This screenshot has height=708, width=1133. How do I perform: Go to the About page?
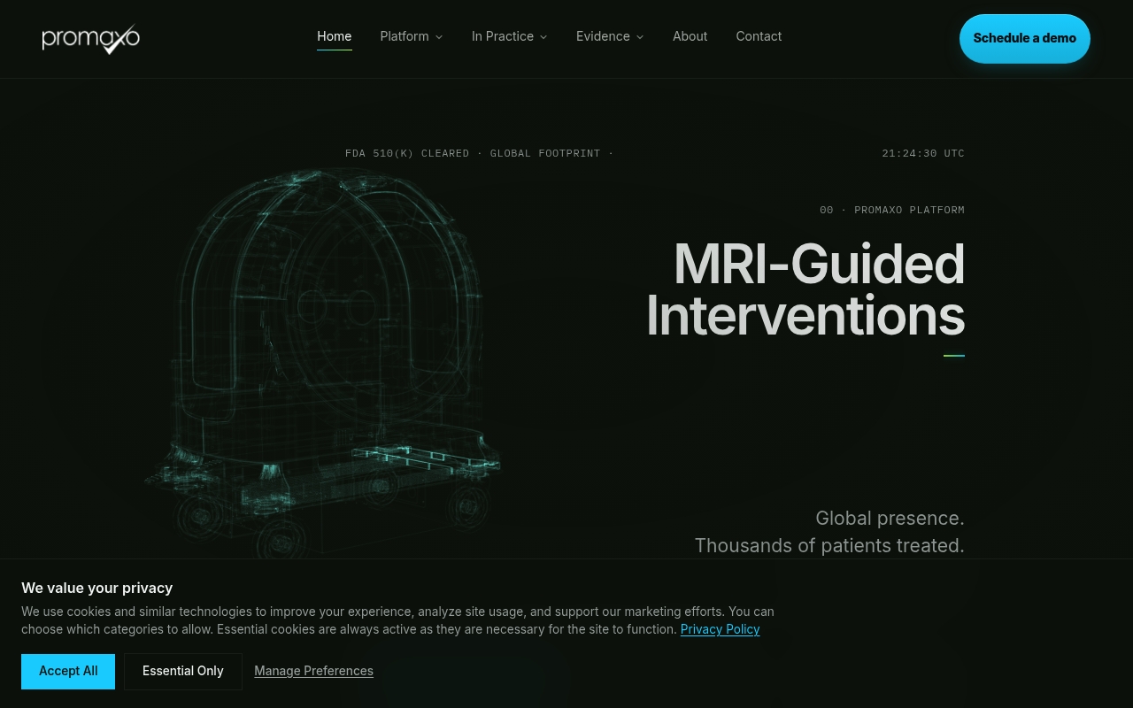[x=690, y=36]
